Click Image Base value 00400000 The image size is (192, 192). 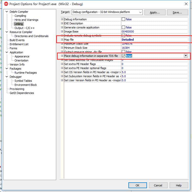(128, 31)
